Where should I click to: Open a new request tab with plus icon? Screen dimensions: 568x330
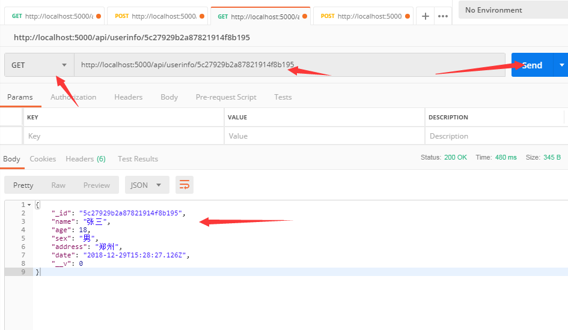(426, 16)
